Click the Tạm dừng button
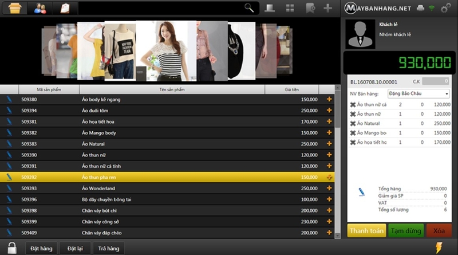The width and height of the screenshot is (458, 255). click(406, 231)
